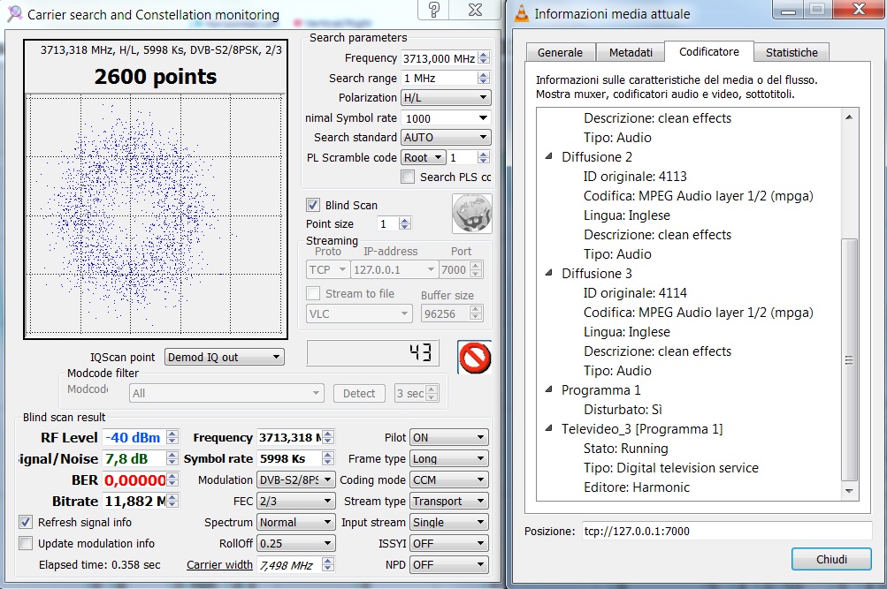887x589 pixels.
Task: Open the PL Scramble code Root dropdown
Action: pyautogui.click(x=423, y=157)
